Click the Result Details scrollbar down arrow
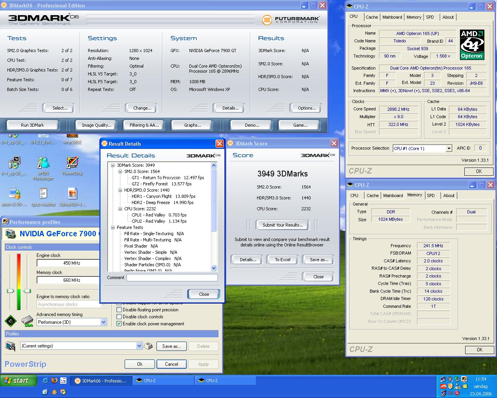The image size is (497, 398). (x=214, y=268)
